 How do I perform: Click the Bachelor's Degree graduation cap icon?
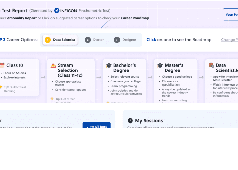point(109,65)
